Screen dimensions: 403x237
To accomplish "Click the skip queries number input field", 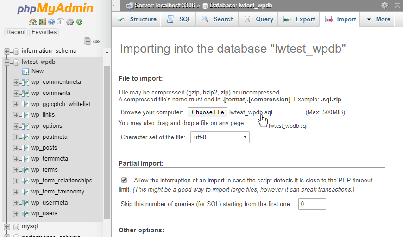I will pyautogui.click(x=312, y=204).
